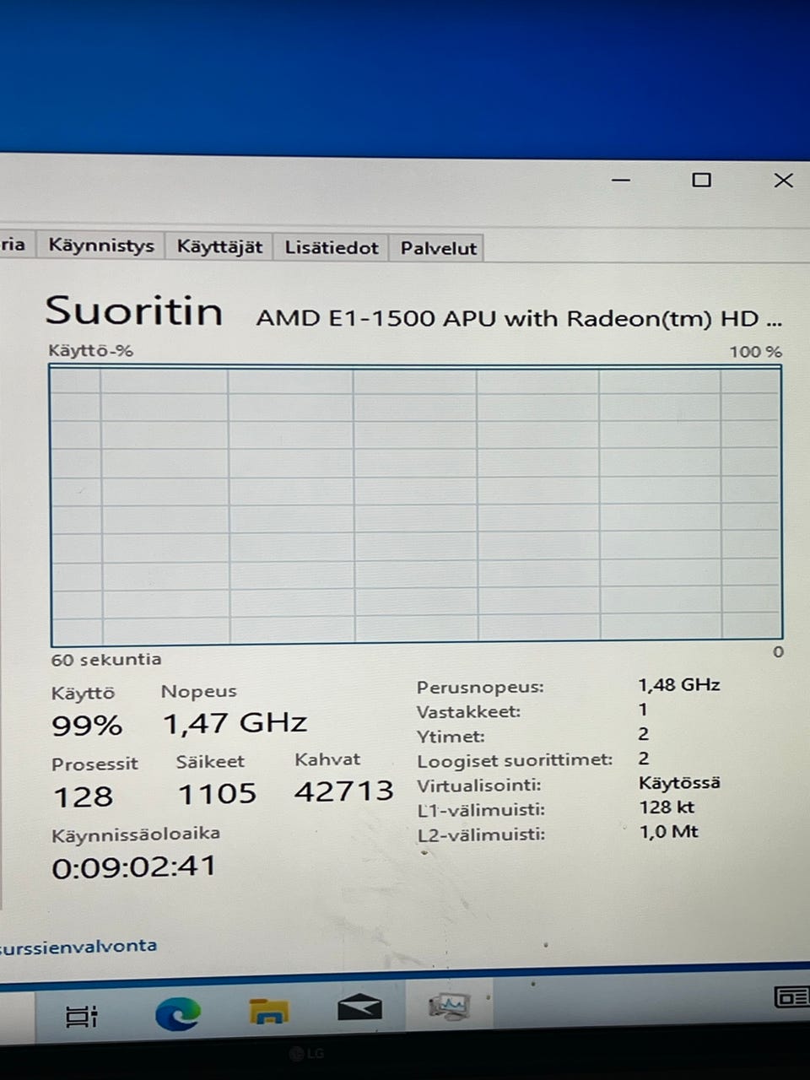
Task: Click the AMD E1-1500 APU processor name
Action: (519, 318)
